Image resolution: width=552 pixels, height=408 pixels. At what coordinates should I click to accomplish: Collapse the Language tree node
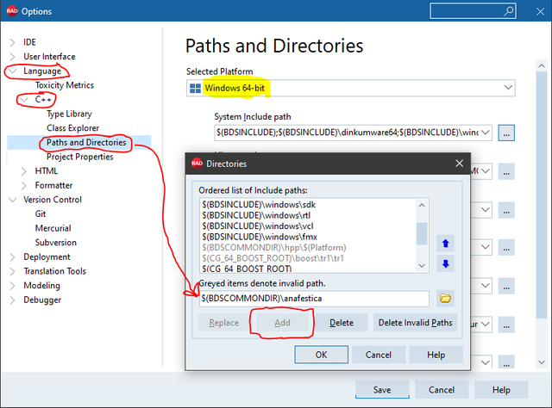pyautogui.click(x=12, y=71)
